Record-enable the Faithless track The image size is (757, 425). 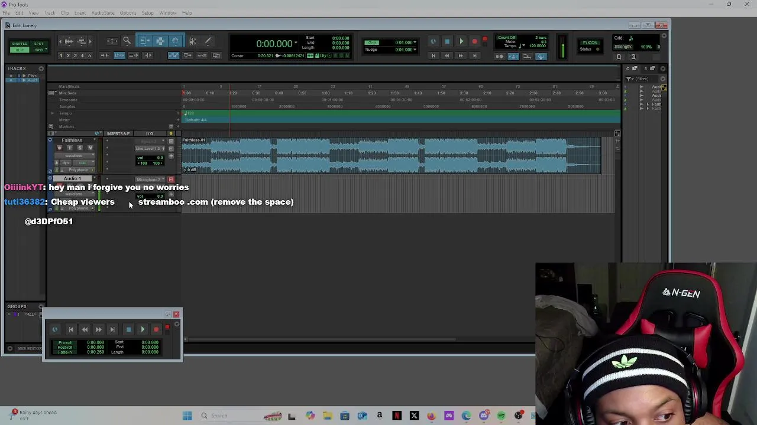pyautogui.click(x=59, y=148)
